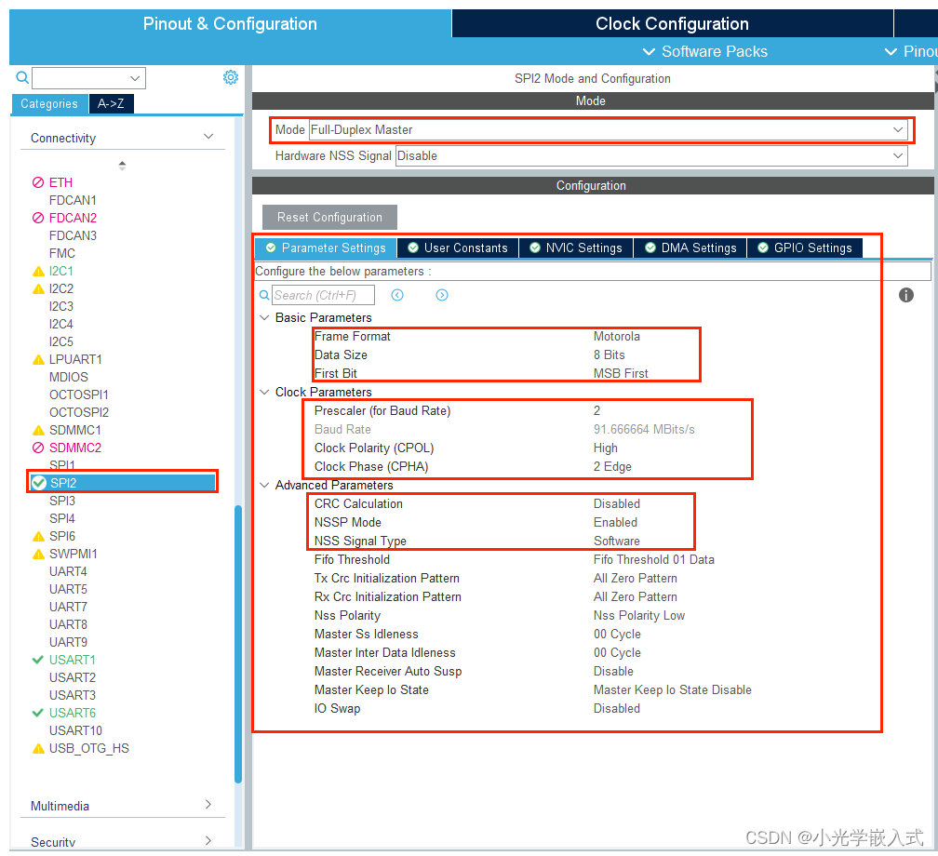Click the Data Size value 8 Bits
This screenshot has height=856, width=938.
609,354
